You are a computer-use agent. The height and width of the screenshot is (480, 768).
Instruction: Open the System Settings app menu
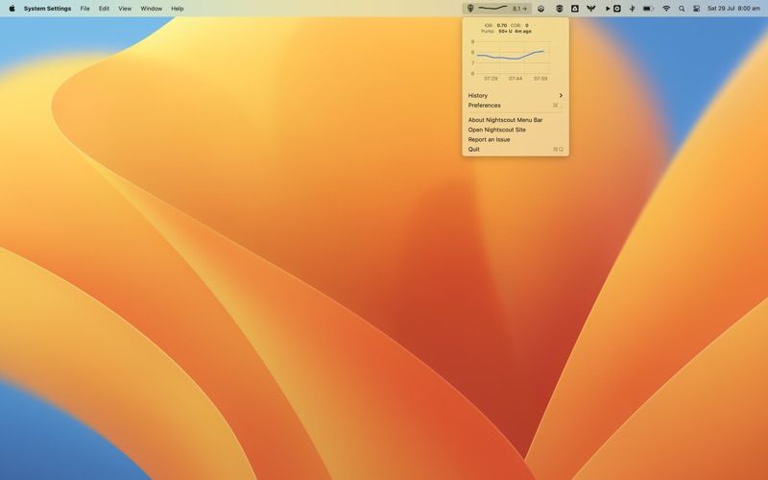[x=47, y=9]
